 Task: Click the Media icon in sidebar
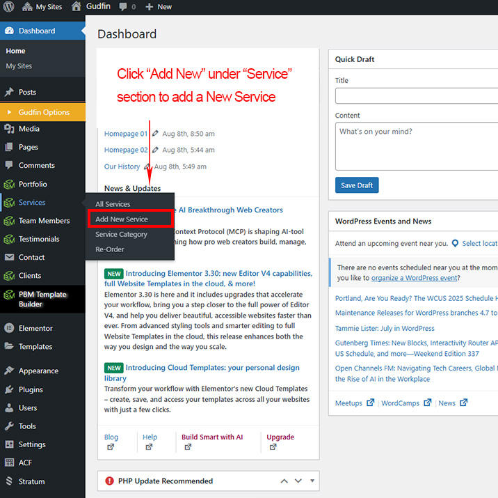tap(9, 129)
